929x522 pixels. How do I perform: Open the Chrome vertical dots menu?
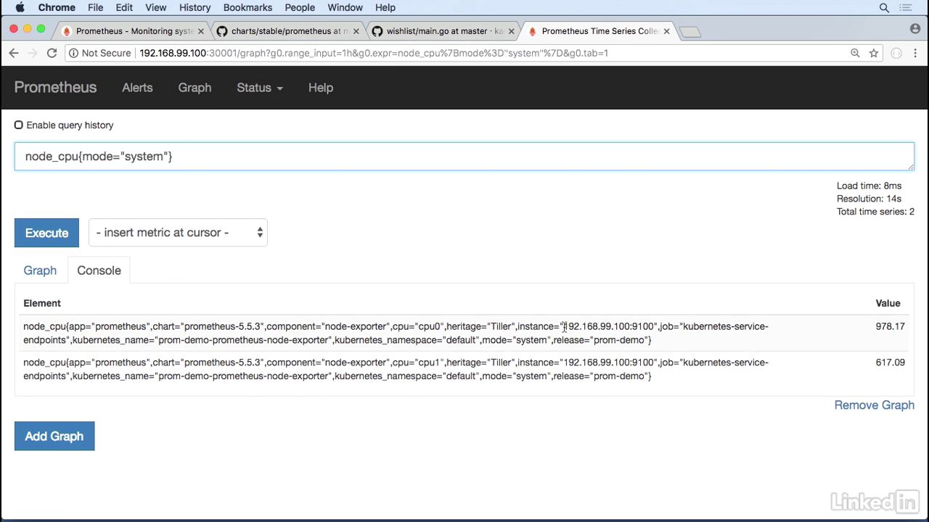click(914, 53)
